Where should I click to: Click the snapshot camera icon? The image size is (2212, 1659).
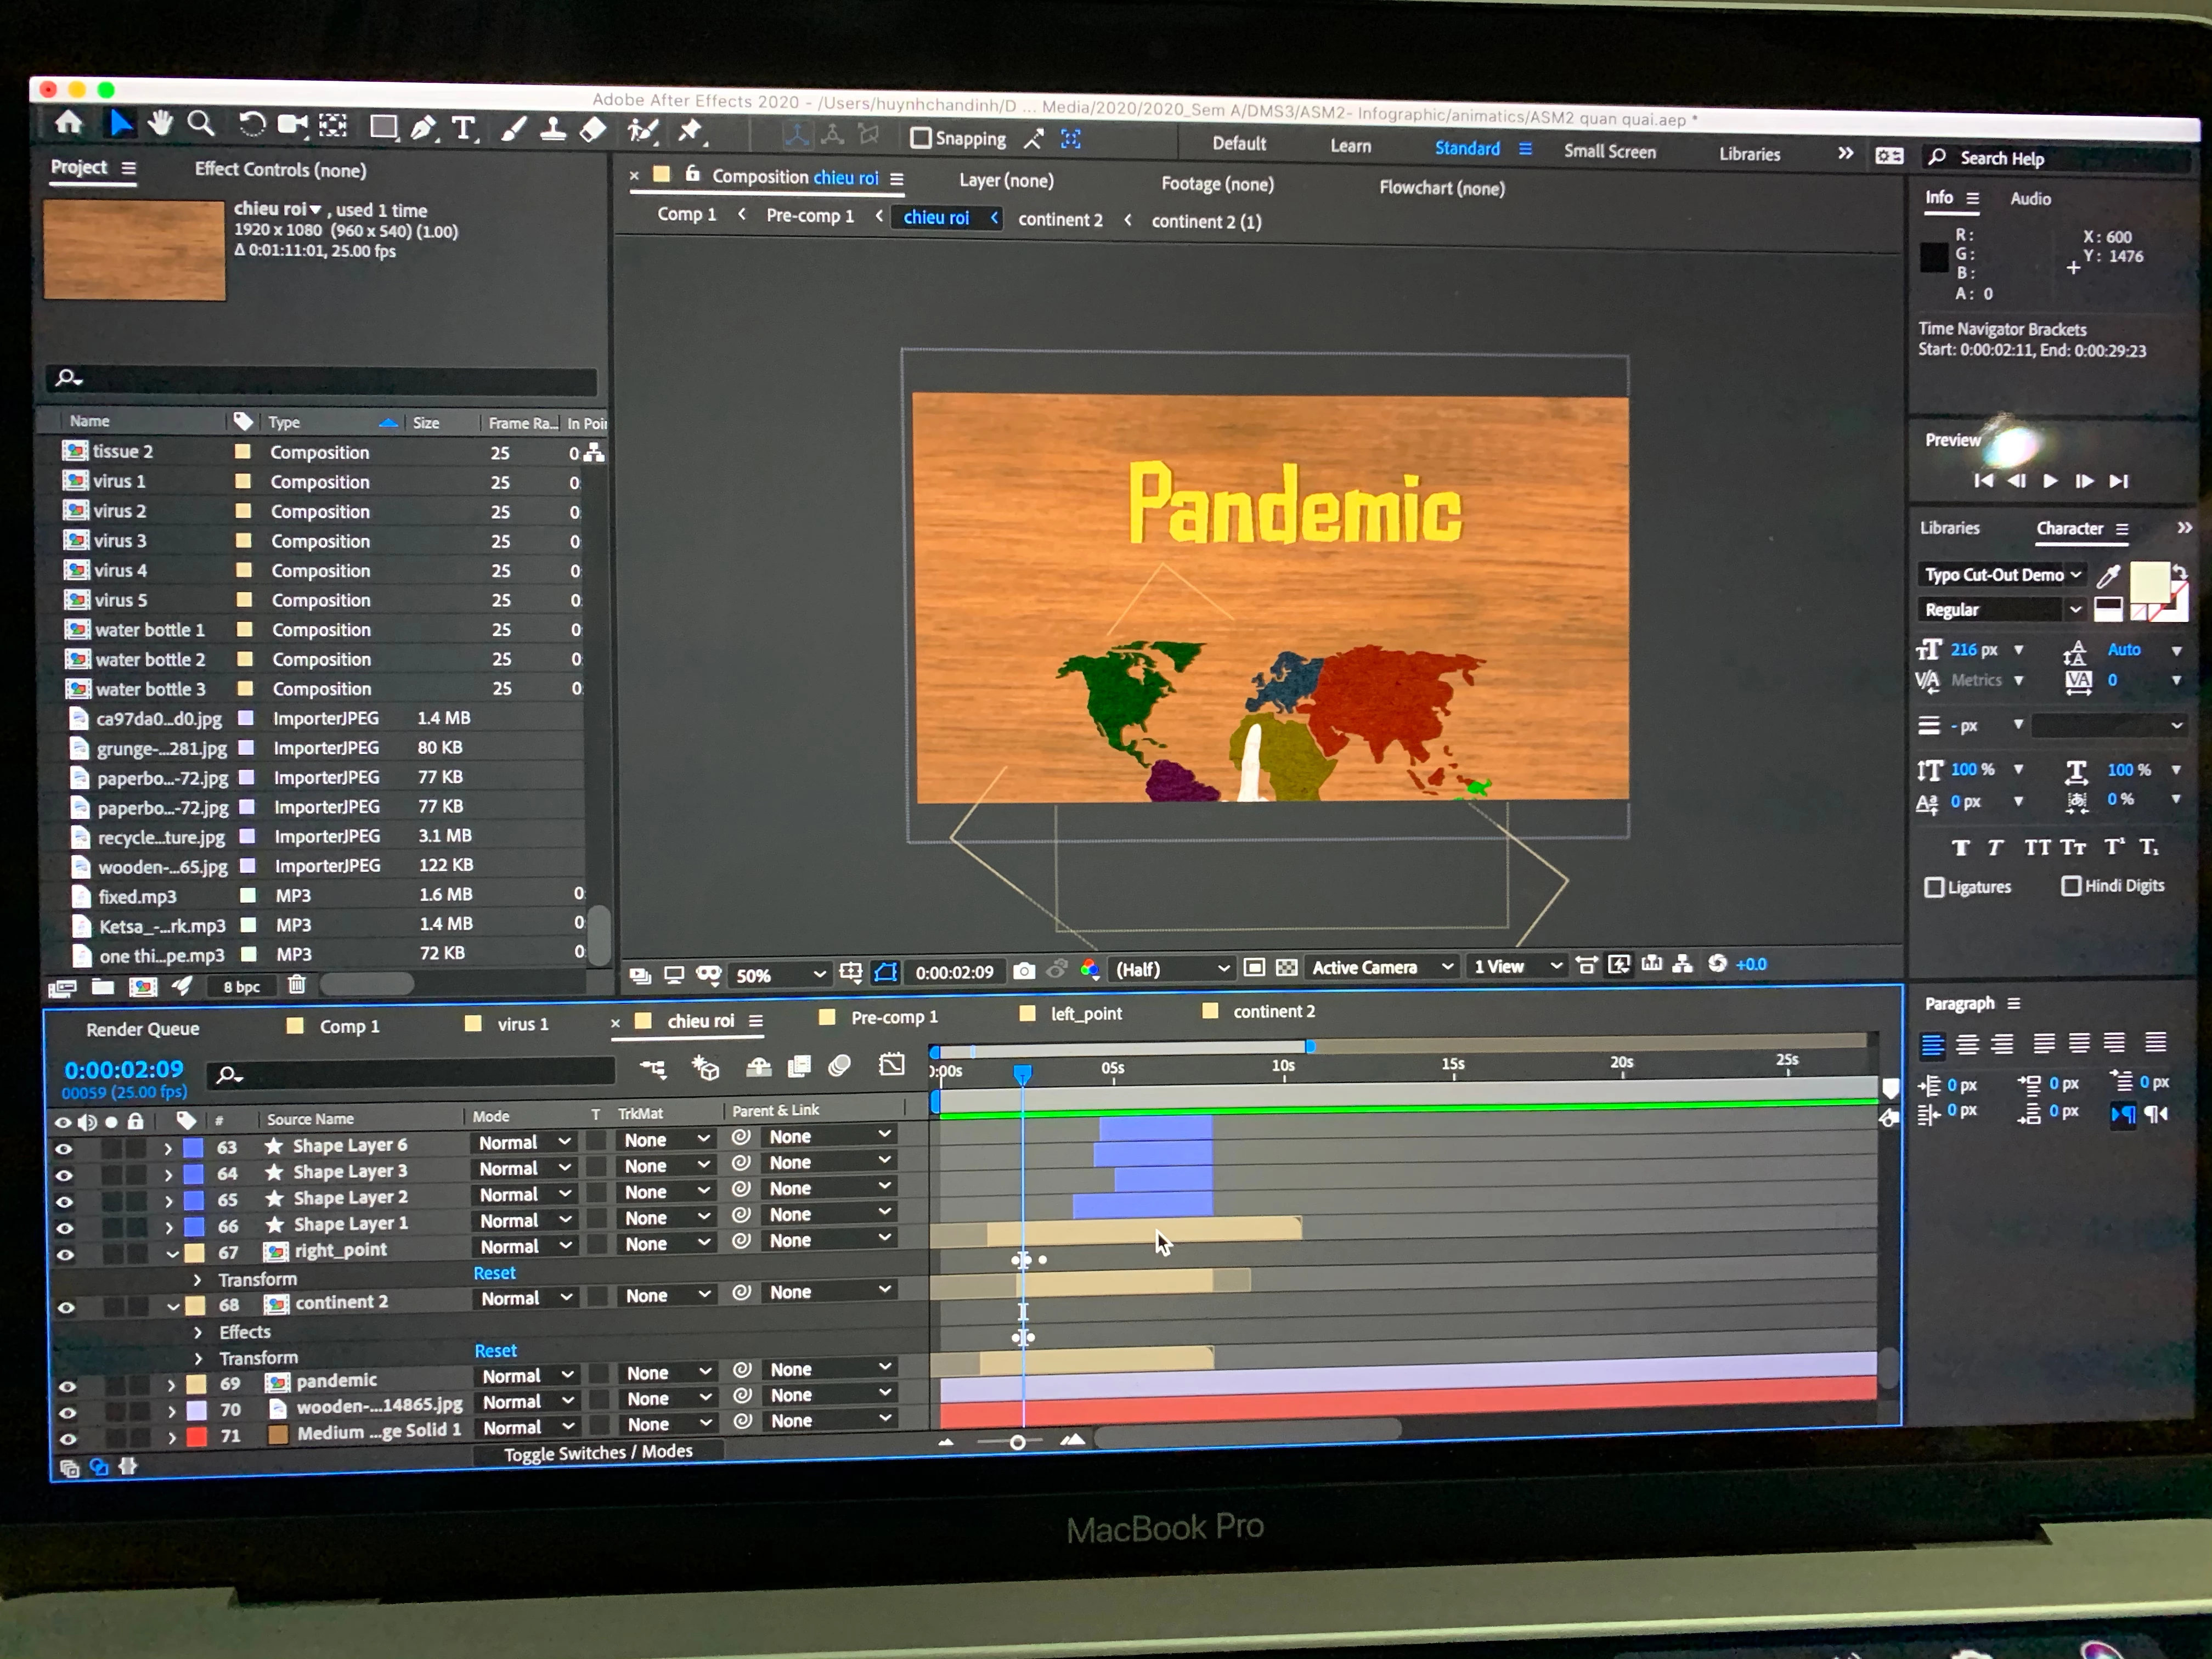click(1024, 971)
